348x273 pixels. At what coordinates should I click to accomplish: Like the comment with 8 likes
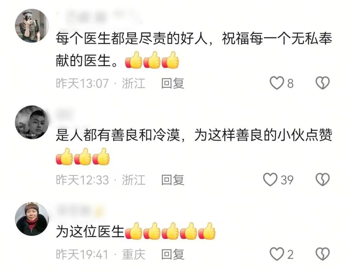pos(276,83)
